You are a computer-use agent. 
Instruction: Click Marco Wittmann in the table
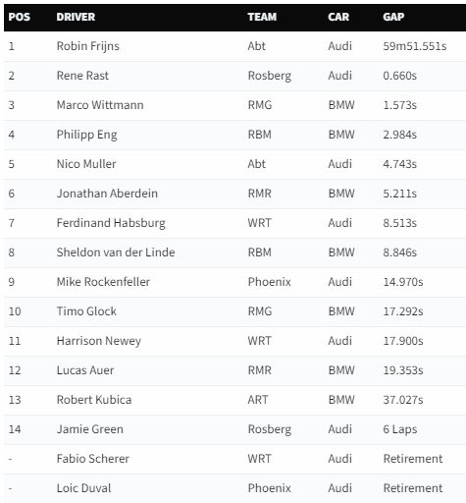[100, 105]
